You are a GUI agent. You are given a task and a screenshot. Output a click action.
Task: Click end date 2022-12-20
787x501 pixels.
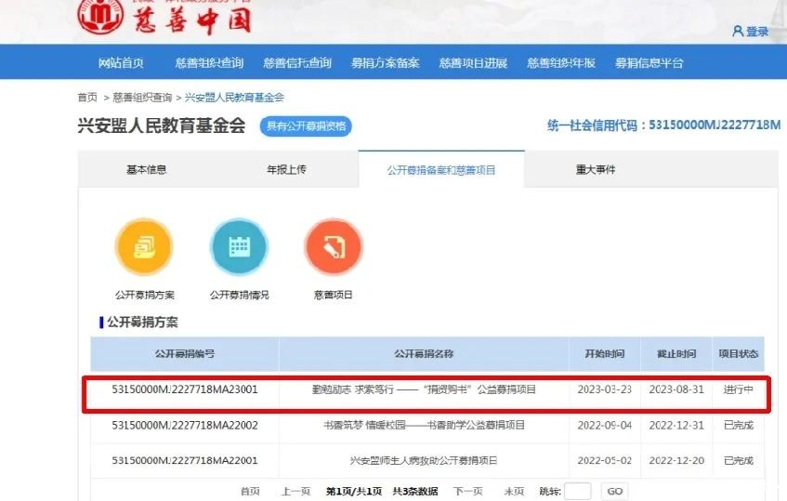[x=676, y=460]
